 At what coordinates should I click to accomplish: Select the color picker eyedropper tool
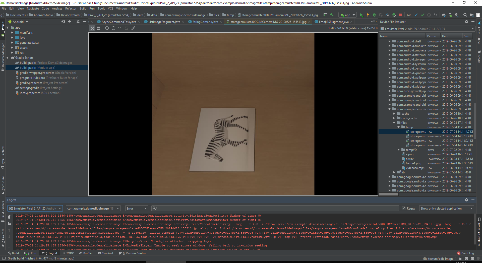tap(133, 28)
